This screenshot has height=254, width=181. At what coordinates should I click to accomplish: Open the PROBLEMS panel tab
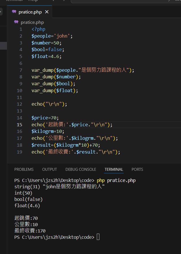pyautogui.click(x=24, y=169)
